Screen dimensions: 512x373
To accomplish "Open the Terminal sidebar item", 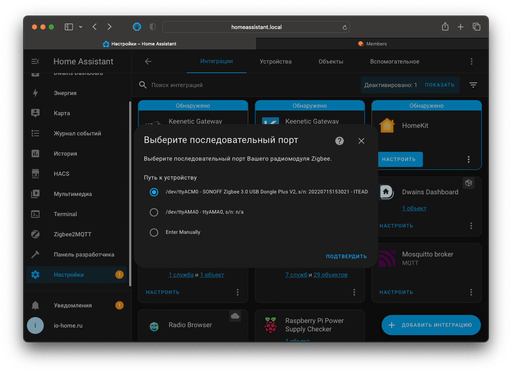I will click(65, 214).
